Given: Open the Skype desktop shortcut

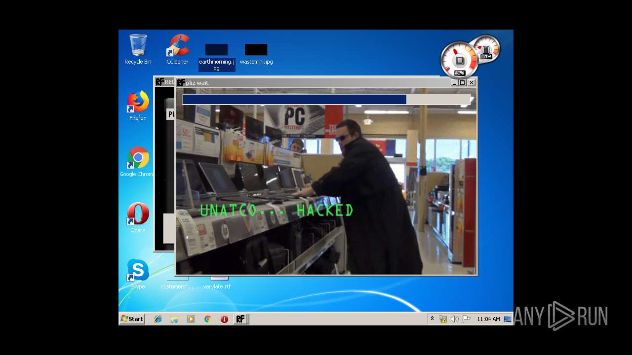Looking at the screenshot, I should coord(138,274).
